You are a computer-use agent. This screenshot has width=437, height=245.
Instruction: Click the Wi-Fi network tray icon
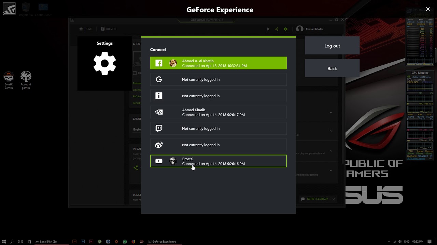click(395, 242)
